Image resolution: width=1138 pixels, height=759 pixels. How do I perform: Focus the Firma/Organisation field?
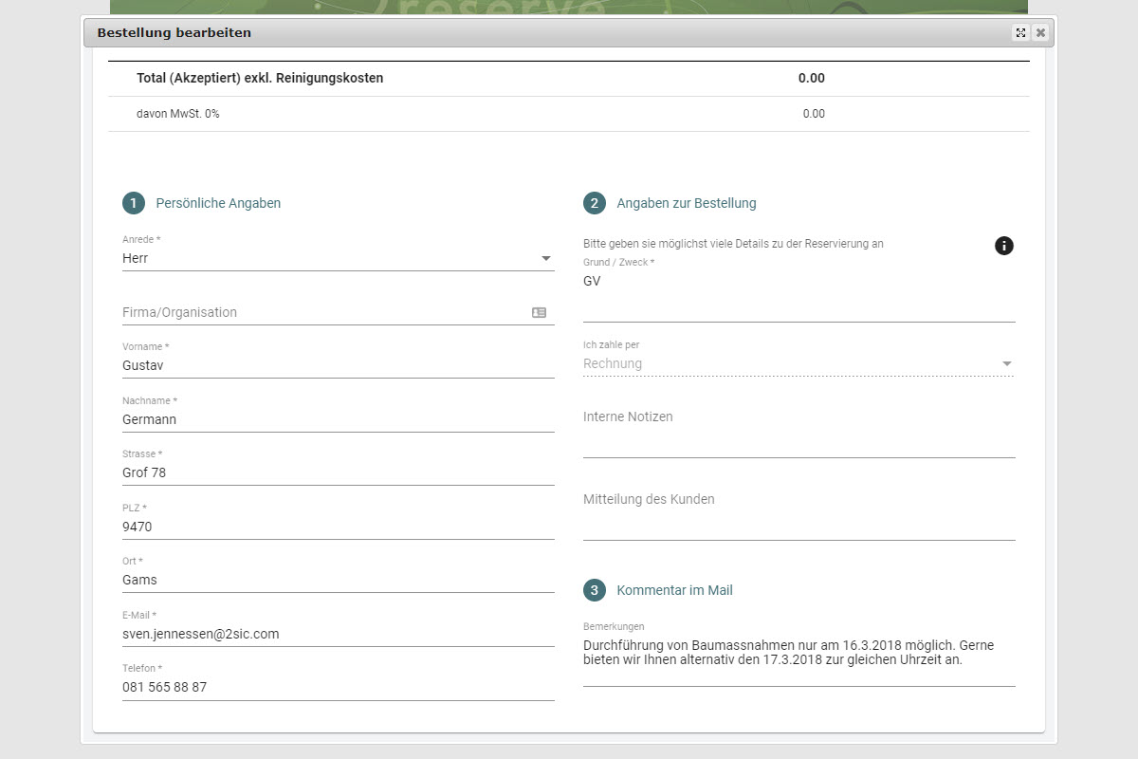322,312
